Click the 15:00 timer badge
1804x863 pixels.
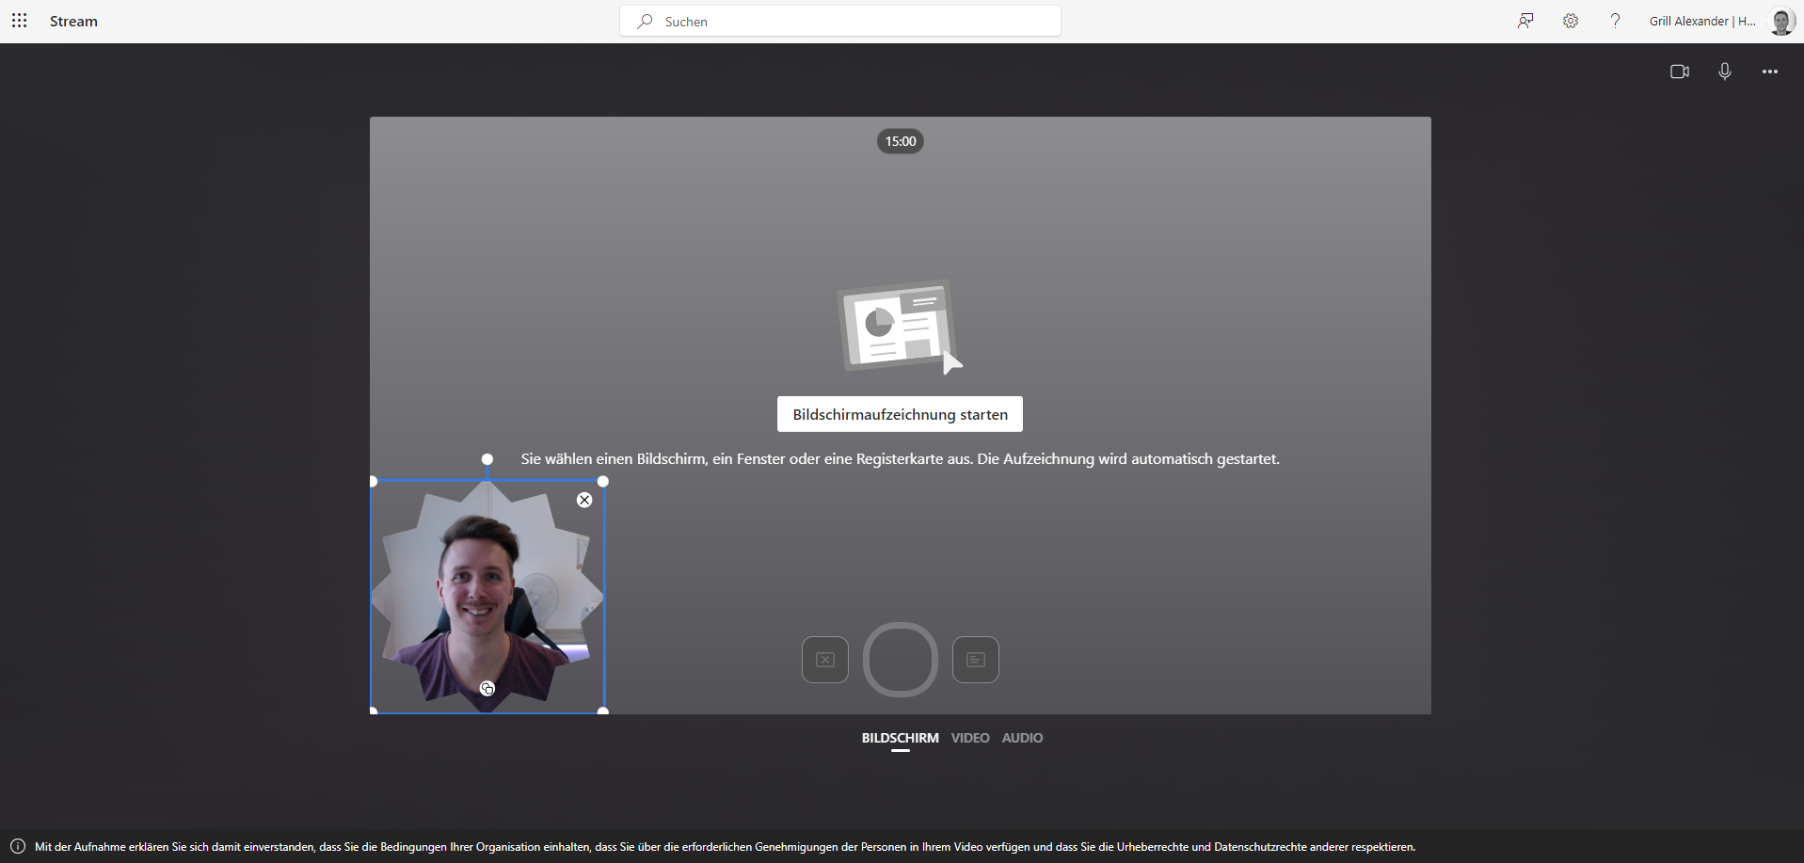pyautogui.click(x=901, y=141)
